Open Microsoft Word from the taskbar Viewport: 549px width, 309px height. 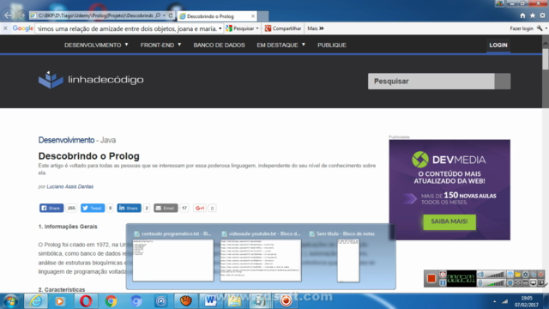point(210,301)
